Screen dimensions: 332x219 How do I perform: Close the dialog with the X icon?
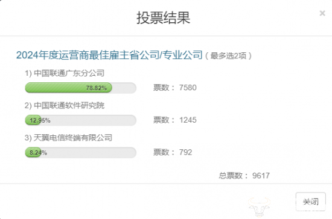[322, 13]
